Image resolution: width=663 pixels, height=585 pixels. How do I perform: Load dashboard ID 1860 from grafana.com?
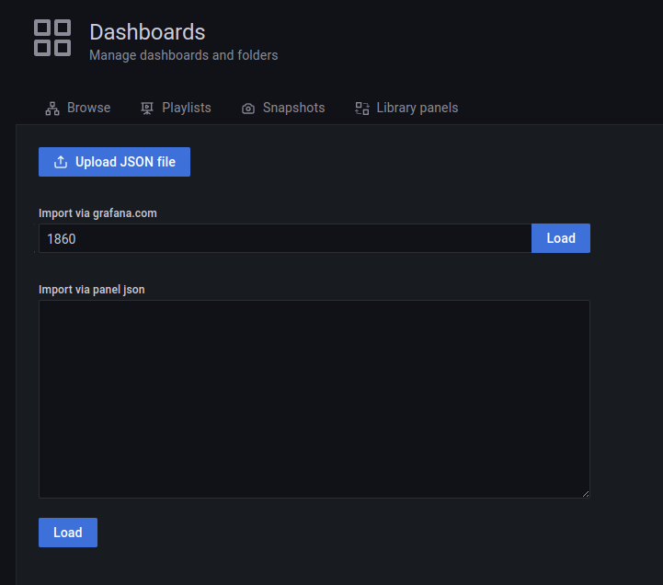(561, 238)
